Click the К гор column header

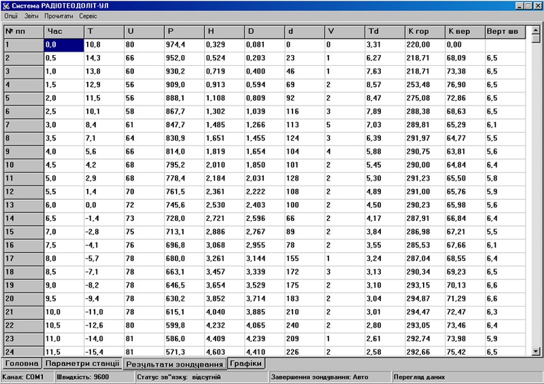click(424, 31)
